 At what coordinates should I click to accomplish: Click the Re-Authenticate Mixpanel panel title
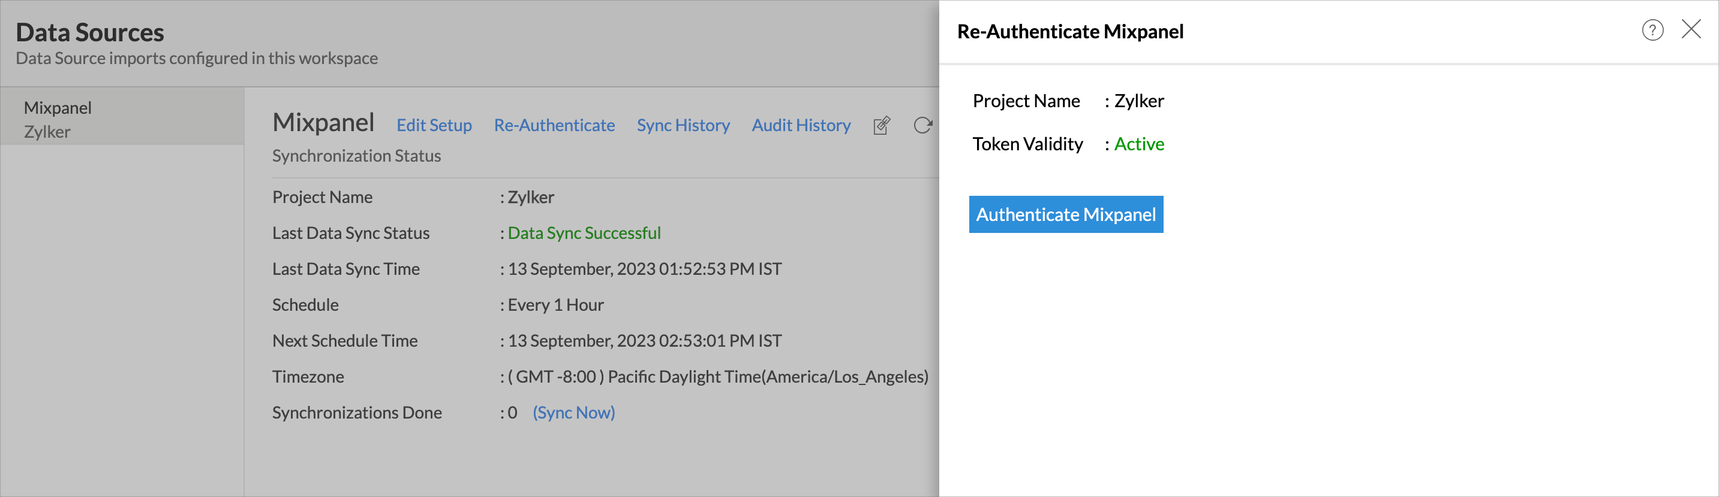(1069, 31)
